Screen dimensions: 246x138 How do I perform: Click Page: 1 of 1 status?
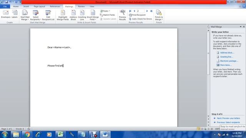[7, 129]
